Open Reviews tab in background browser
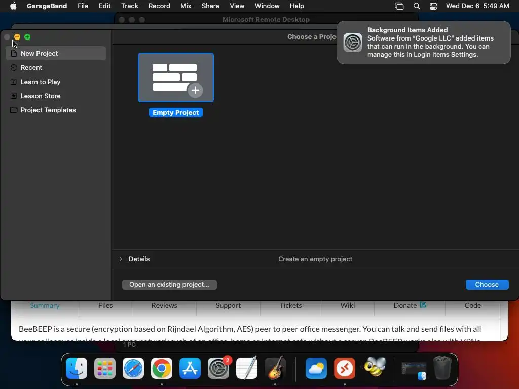Image resolution: width=519 pixels, height=389 pixels. pyautogui.click(x=164, y=305)
